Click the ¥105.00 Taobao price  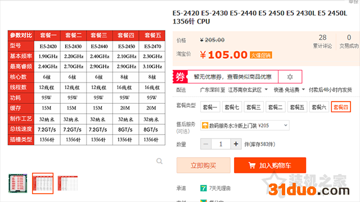[x=223, y=55]
